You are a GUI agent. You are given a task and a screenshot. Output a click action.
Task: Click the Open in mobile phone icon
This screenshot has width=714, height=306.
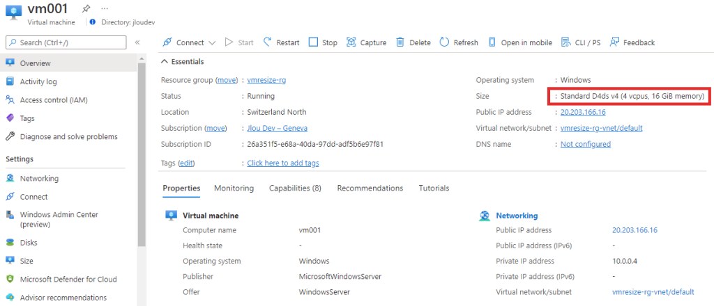point(492,42)
